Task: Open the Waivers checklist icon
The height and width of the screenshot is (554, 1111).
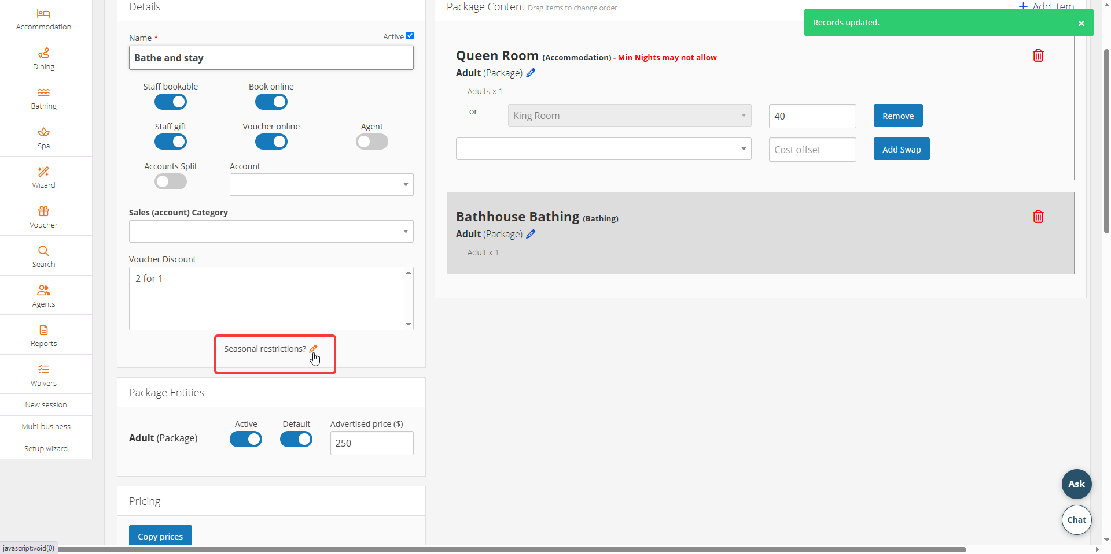Action: click(x=43, y=370)
